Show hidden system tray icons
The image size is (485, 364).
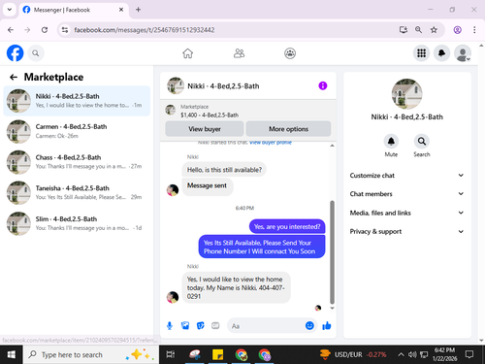[x=401, y=354]
